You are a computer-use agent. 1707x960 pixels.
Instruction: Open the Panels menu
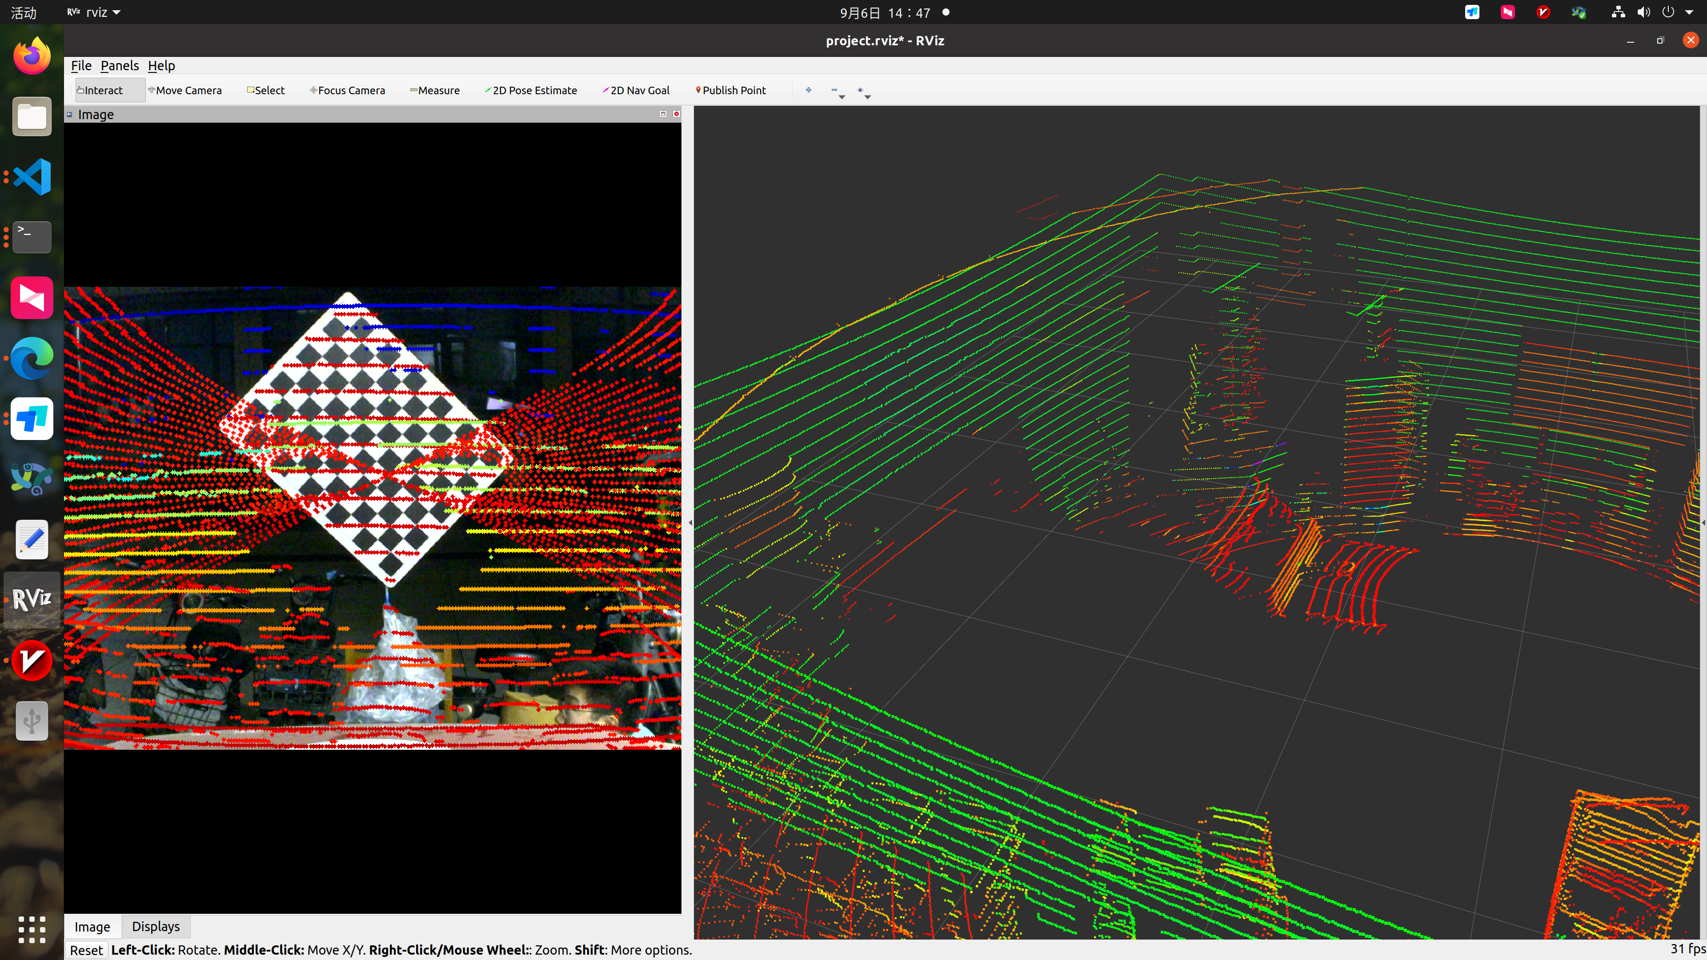pyautogui.click(x=119, y=66)
